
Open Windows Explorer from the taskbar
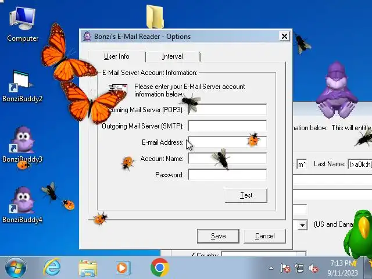click(x=88, y=268)
